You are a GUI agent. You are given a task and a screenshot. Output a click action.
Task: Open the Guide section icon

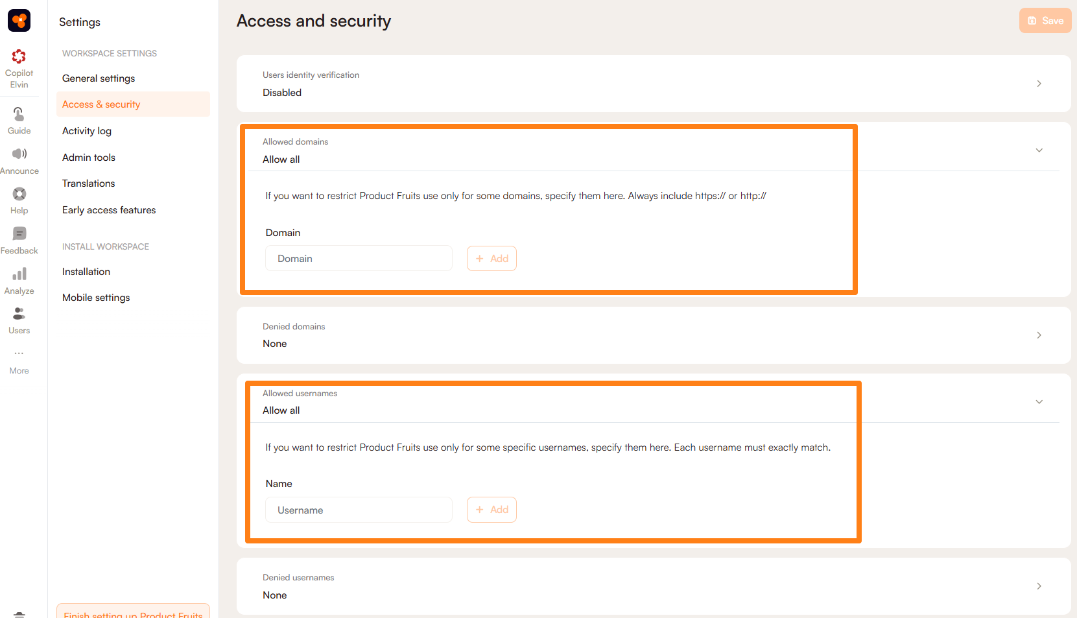pos(19,115)
